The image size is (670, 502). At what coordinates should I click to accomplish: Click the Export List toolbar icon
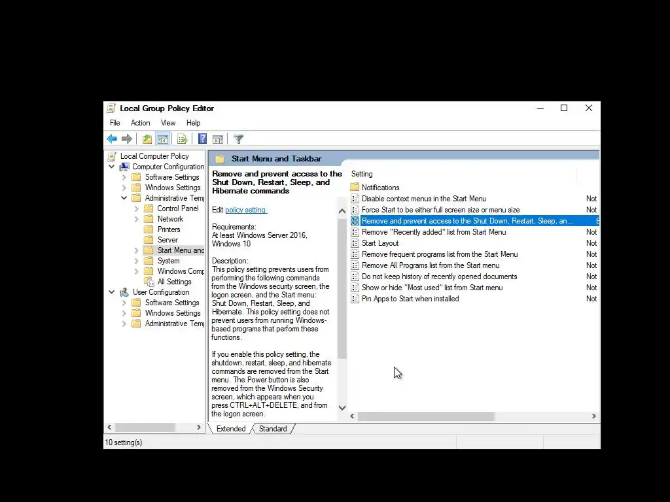point(183,139)
